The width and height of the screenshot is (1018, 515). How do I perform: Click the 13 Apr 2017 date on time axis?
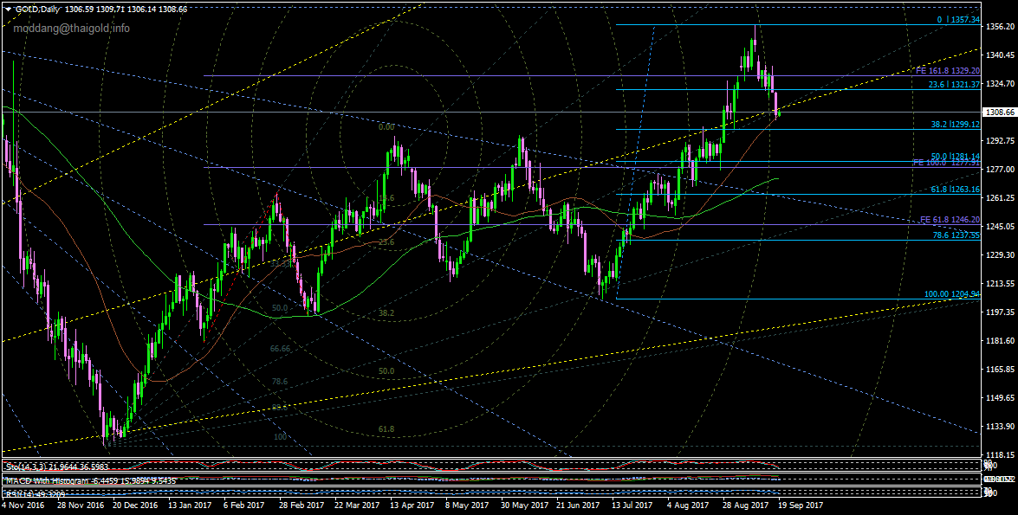(x=412, y=505)
